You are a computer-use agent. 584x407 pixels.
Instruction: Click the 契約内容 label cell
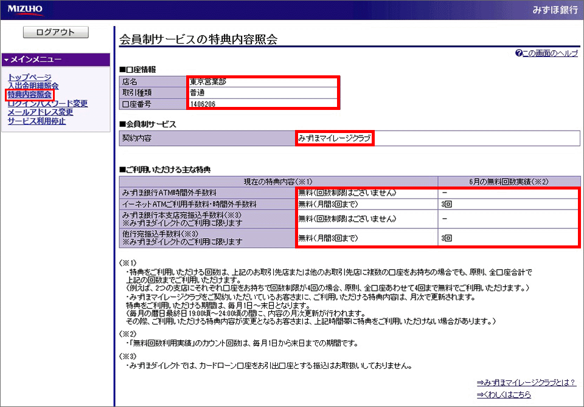tap(207, 138)
